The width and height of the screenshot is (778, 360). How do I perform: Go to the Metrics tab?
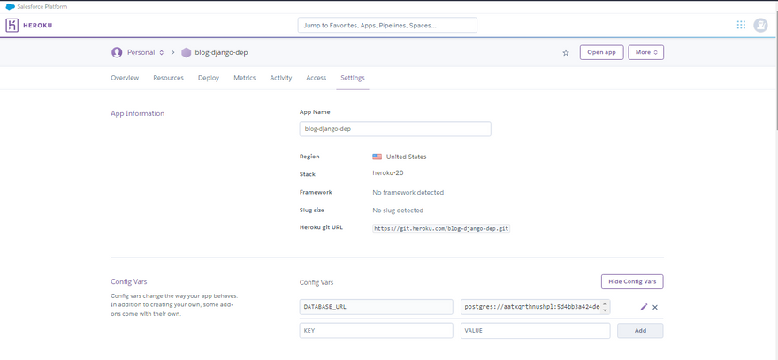click(244, 78)
